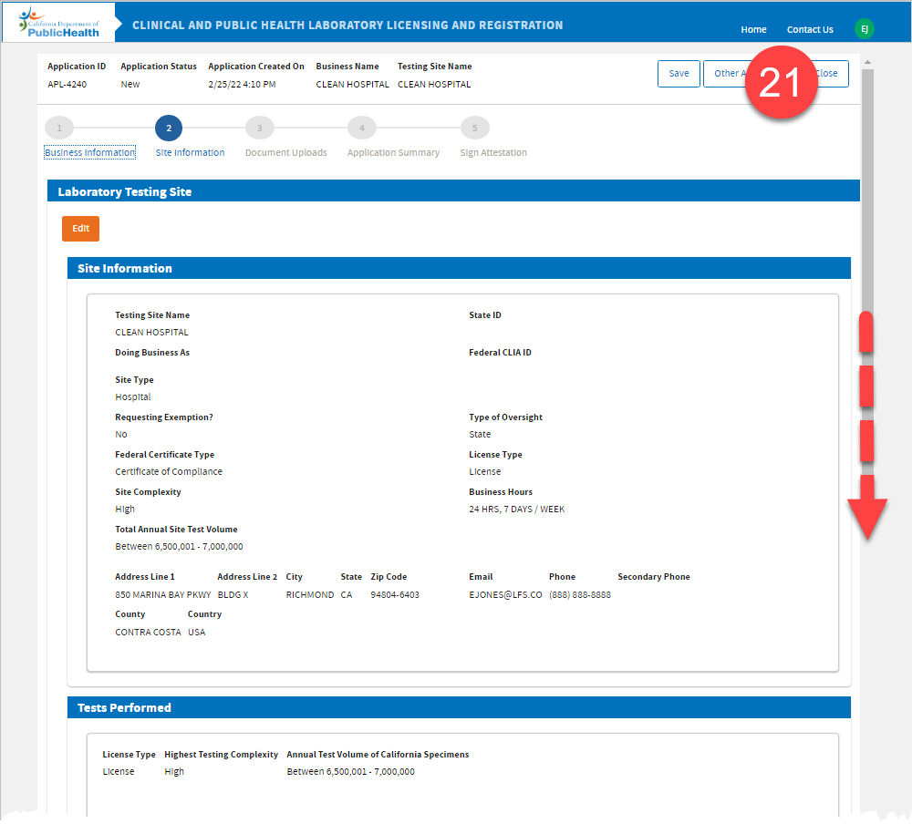Click the Total Annual Site Test Volume value
This screenshot has width=912, height=824.
tap(179, 546)
